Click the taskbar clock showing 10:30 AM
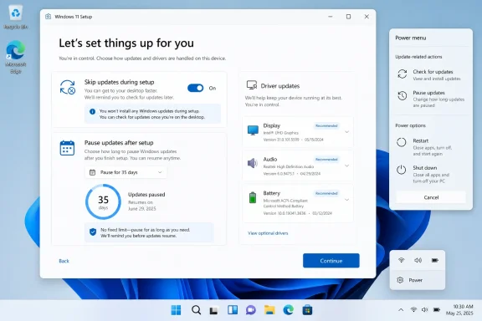Viewport: 482px width, 321px height. 459,310
